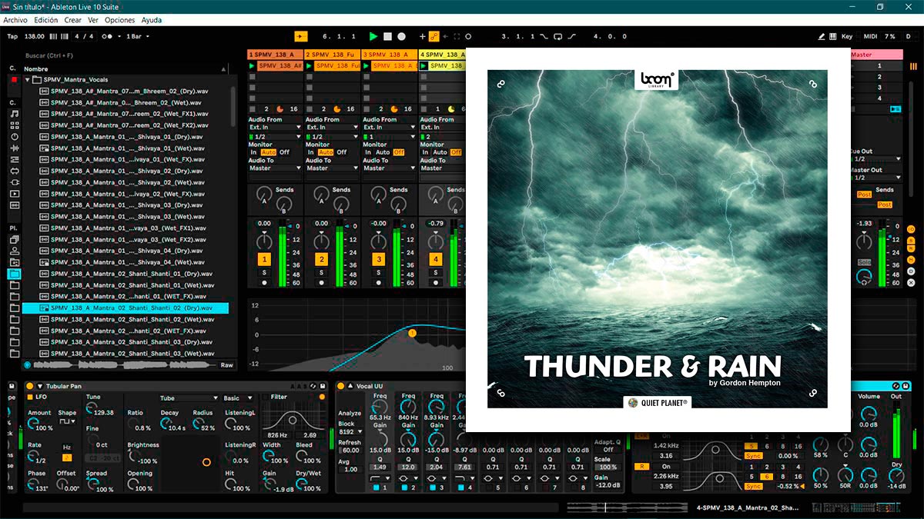Screen dimensions: 924x519
Task: Open the Clips category icon
Action: click(x=15, y=194)
